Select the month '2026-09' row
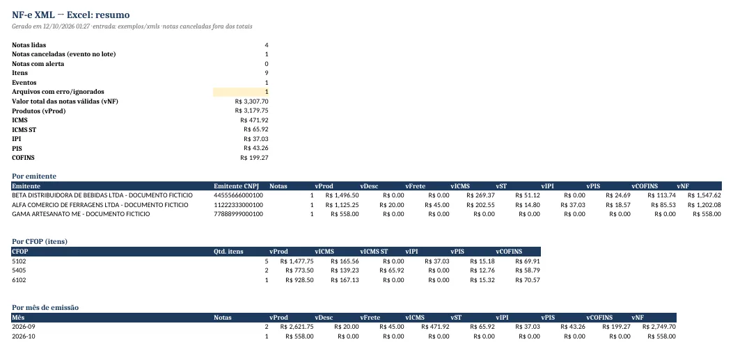The width and height of the screenshot is (733, 351). click(x=344, y=327)
